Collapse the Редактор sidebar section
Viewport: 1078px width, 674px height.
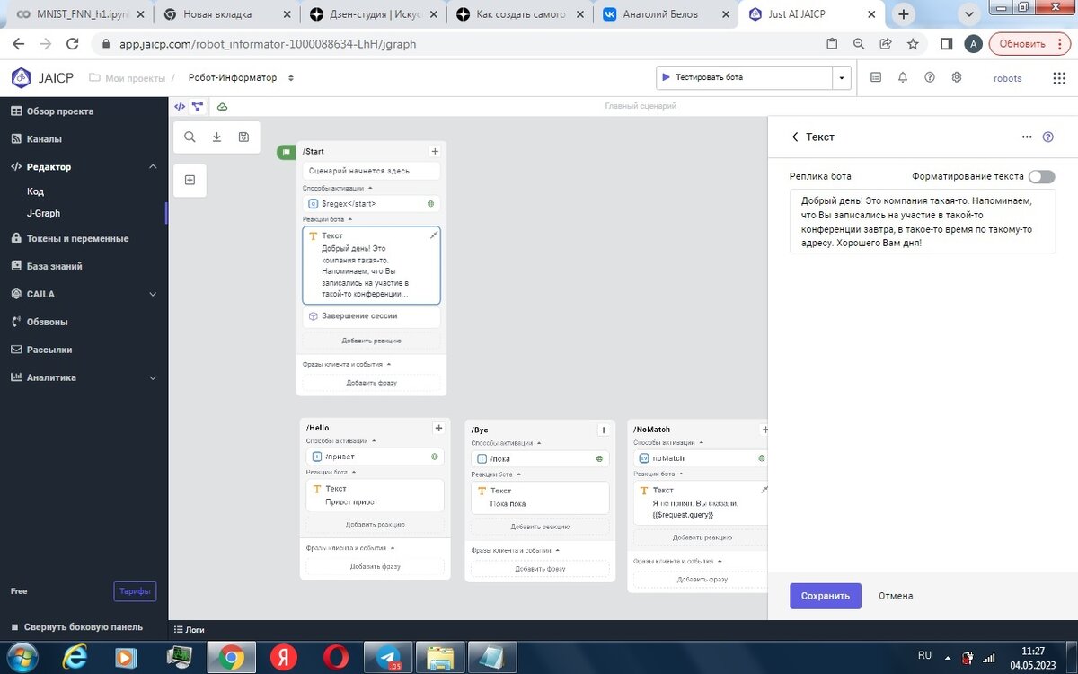152,166
